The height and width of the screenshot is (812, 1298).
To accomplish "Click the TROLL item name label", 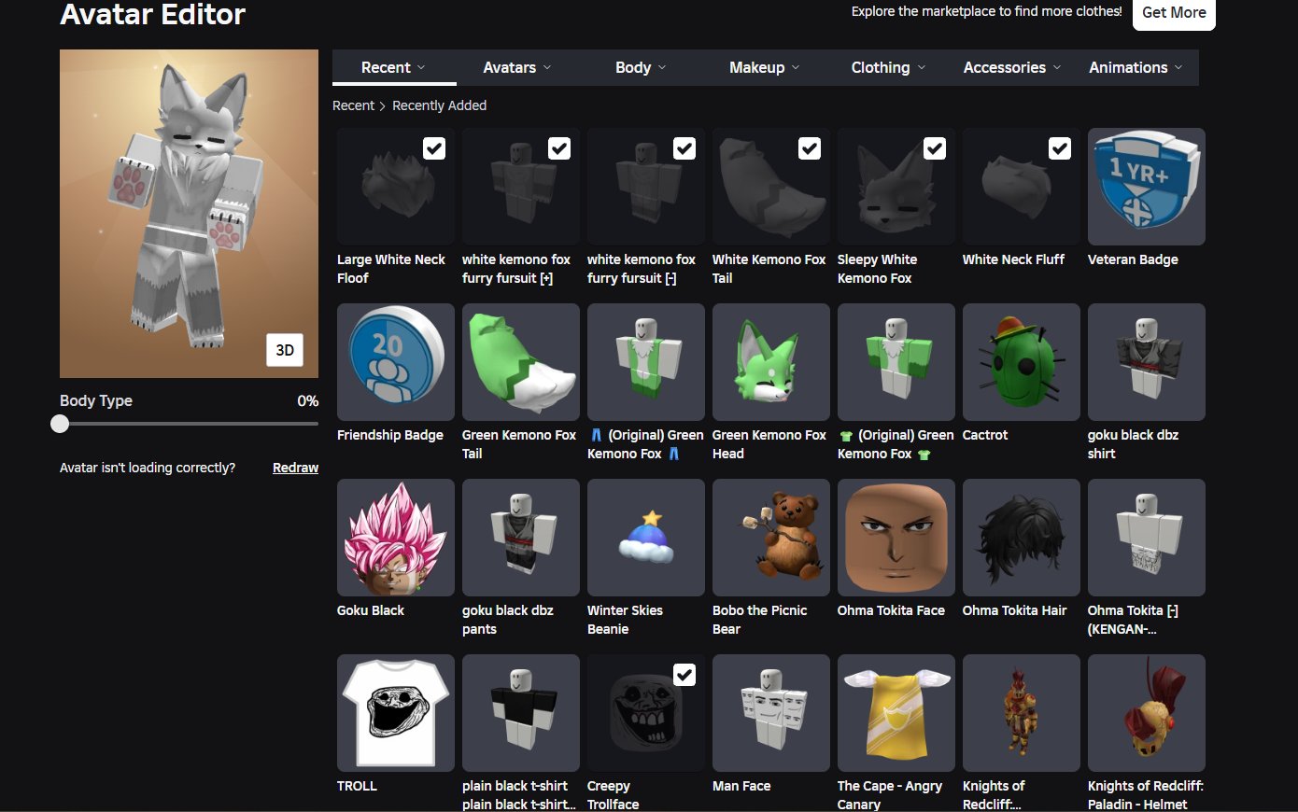I will 357,786.
